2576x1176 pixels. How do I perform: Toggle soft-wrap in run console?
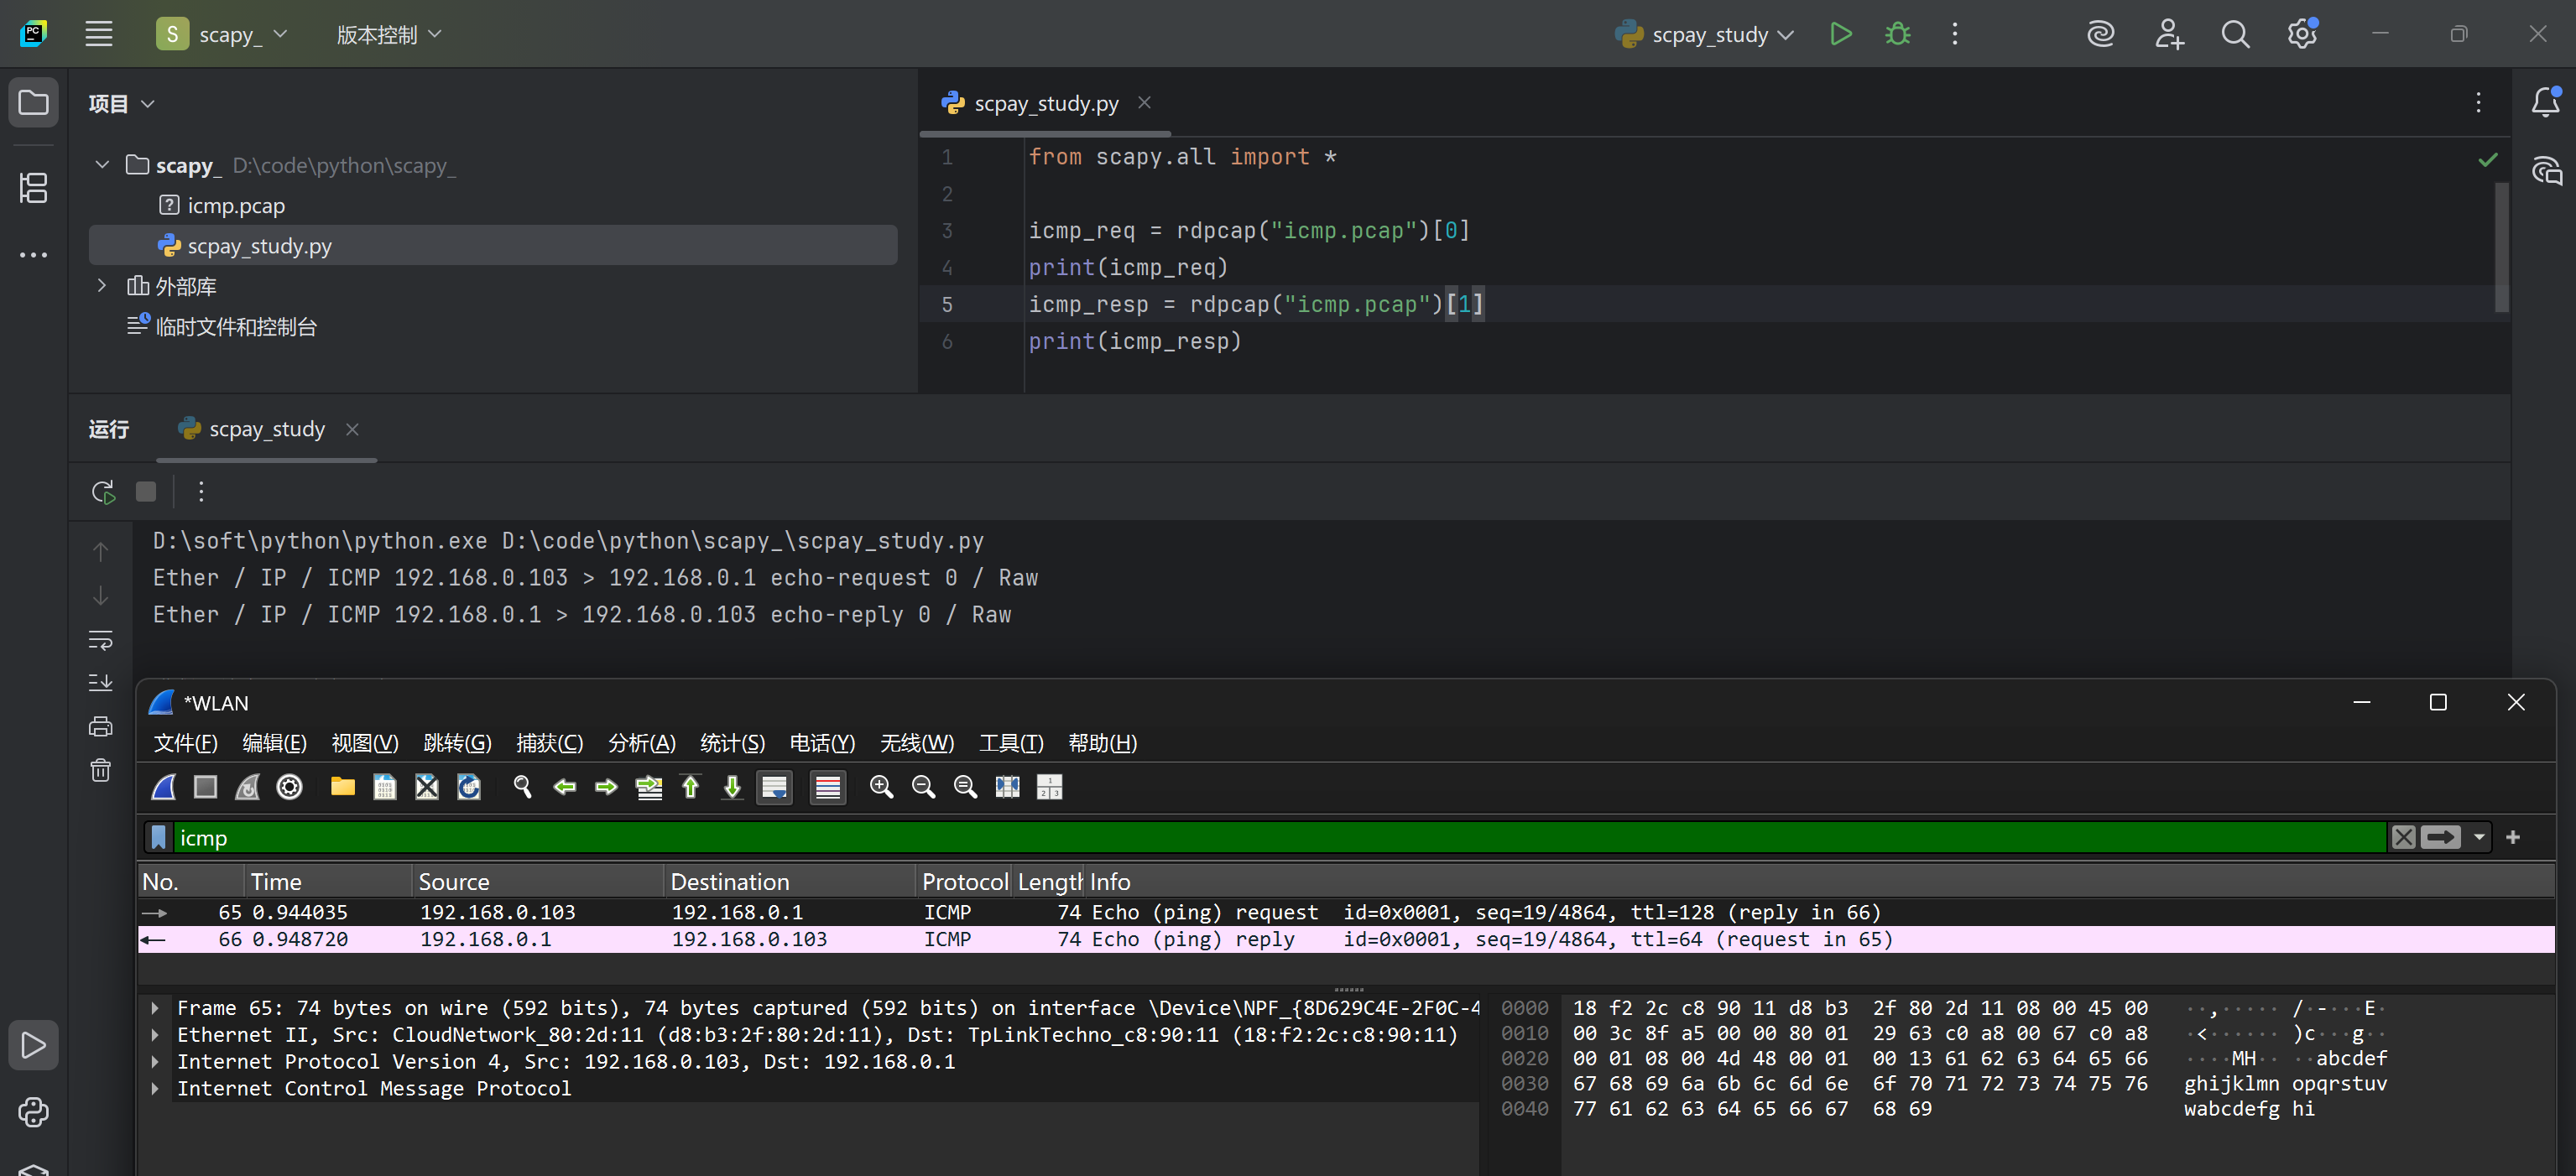click(101, 640)
